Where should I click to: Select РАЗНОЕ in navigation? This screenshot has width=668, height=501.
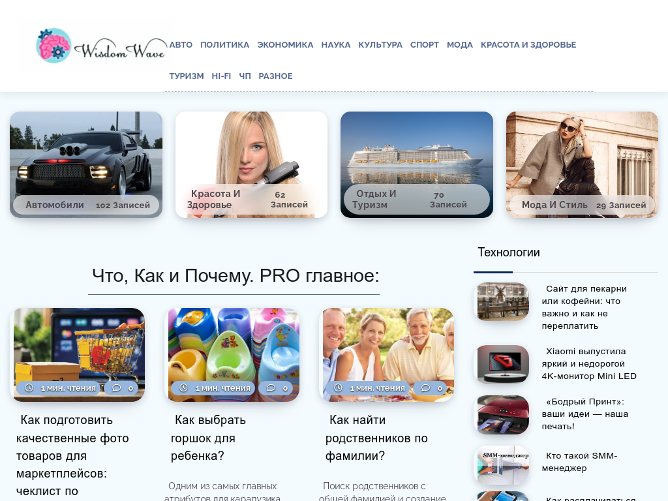pyautogui.click(x=275, y=76)
